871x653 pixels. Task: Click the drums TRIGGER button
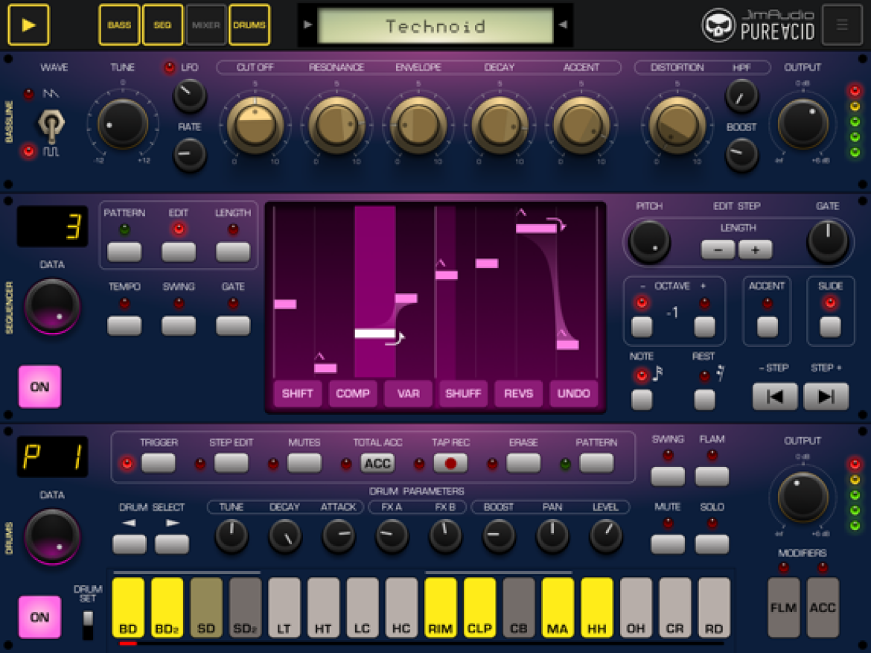coord(159,463)
